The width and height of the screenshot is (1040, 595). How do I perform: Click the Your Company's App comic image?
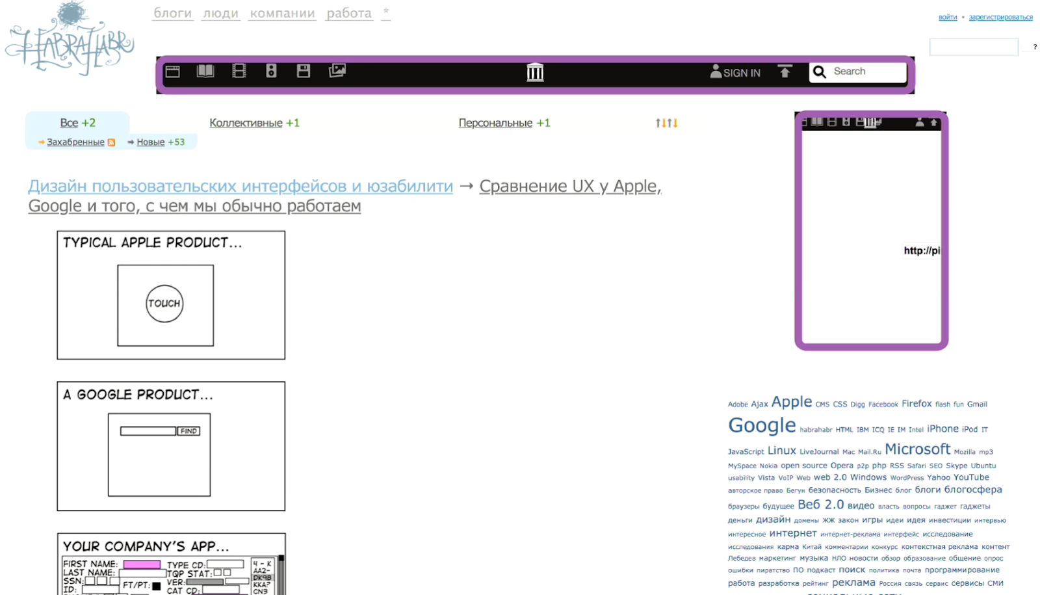click(x=171, y=564)
